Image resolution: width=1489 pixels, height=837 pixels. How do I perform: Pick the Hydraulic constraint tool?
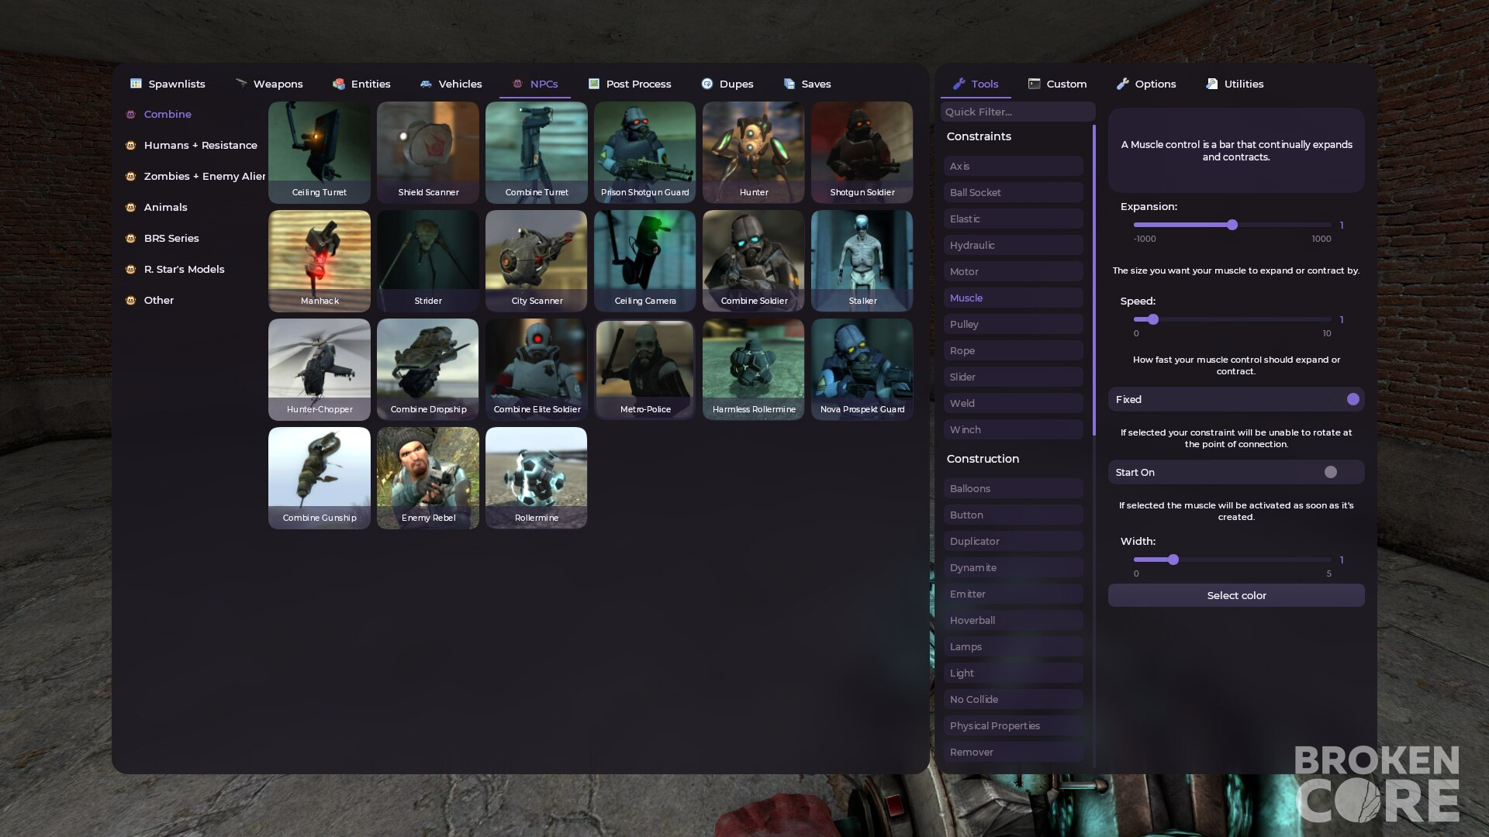click(x=1014, y=245)
